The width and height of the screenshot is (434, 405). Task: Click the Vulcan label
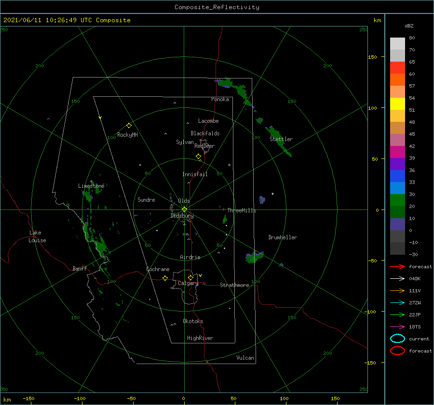pos(245,358)
